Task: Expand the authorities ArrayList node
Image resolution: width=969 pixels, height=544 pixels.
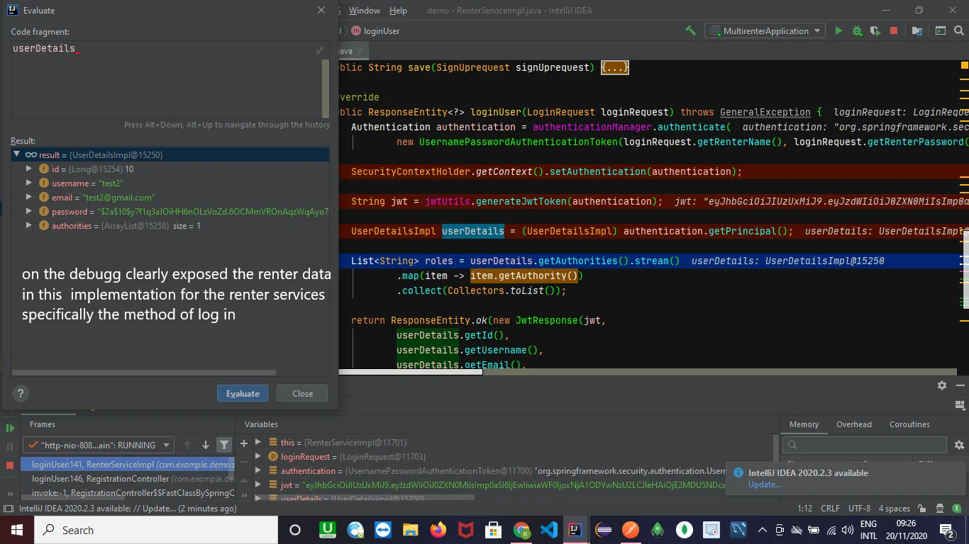Action: 29,225
